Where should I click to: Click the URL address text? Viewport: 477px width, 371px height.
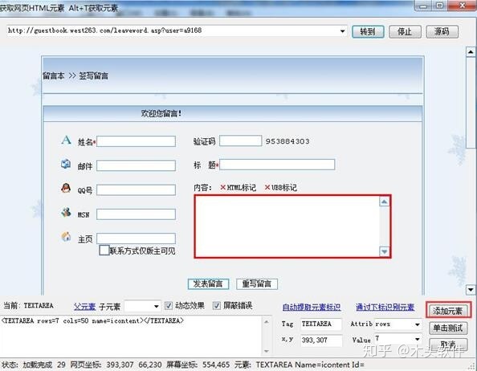point(104,31)
